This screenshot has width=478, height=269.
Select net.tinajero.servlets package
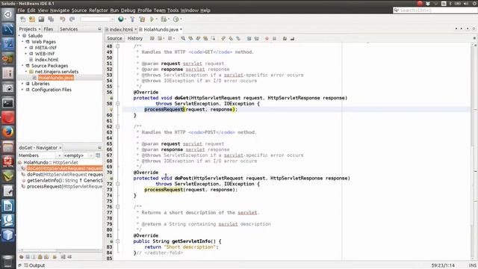click(57, 72)
